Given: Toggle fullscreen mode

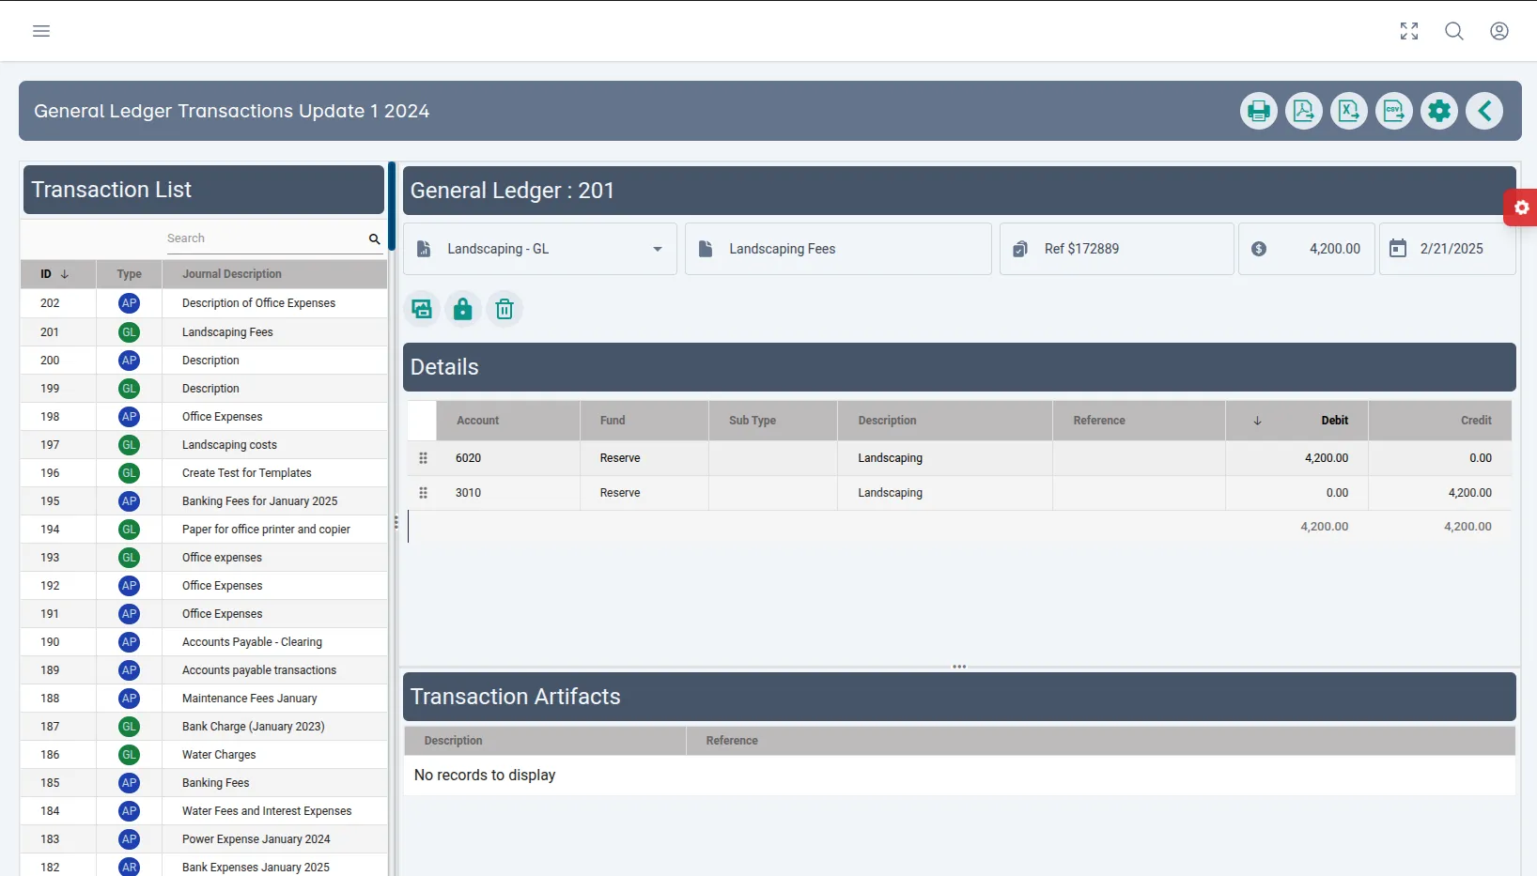Looking at the screenshot, I should [x=1408, y=31].
